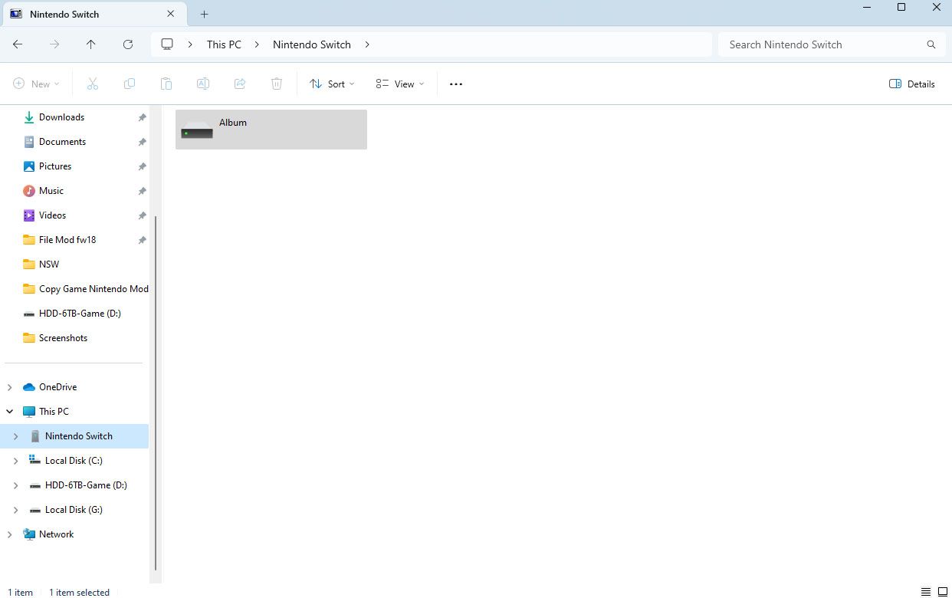The width and height of the screenshot is (952, 598).
Task: Click the navigation pane vertical scrollbar
Action: [x=156, y=393]
